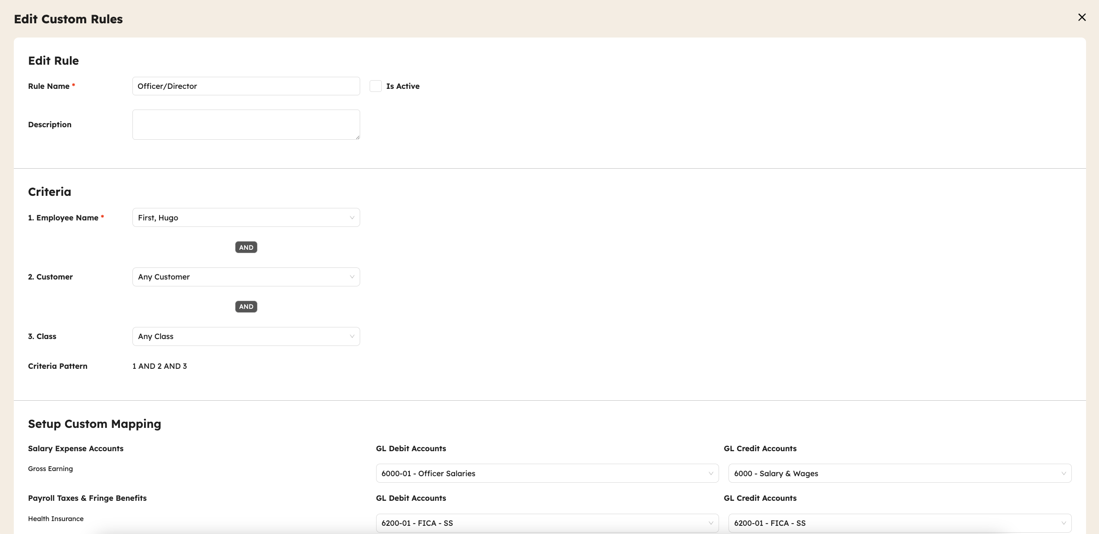Open the Any Class dropdown
This screenshot has width=1099, height=534.
pos(242,336)
